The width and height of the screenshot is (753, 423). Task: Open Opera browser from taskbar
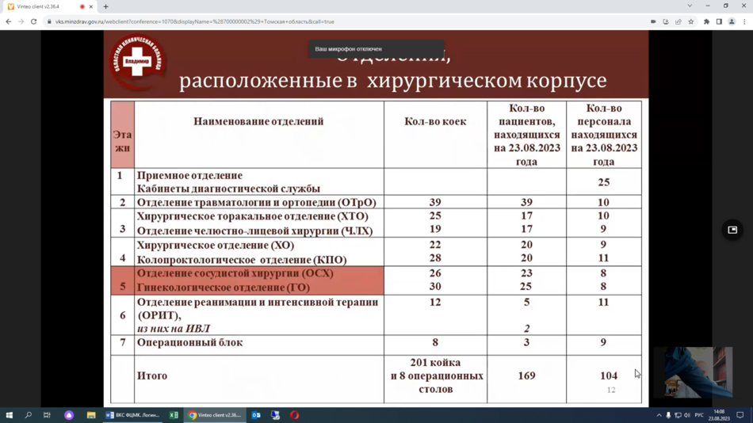point(294,415)
